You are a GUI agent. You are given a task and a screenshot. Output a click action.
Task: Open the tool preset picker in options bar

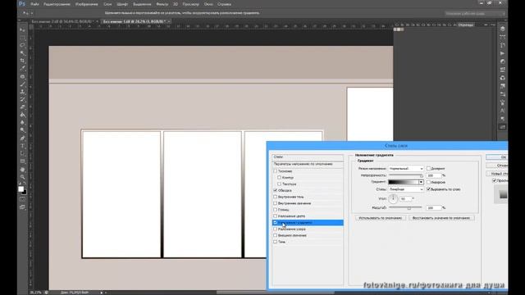[27, 13]
